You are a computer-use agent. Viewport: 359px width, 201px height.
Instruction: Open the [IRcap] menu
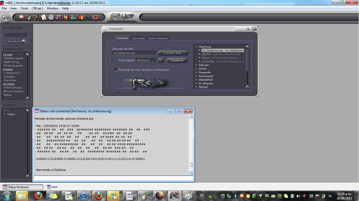(37, 8)
